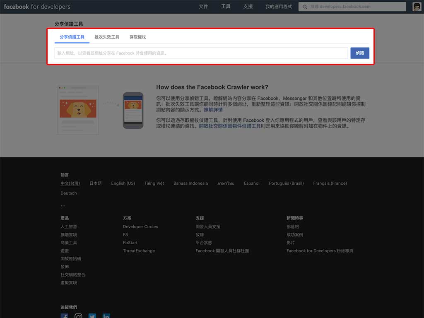
Task: Select 日本語 language
Action: [96, 183]
